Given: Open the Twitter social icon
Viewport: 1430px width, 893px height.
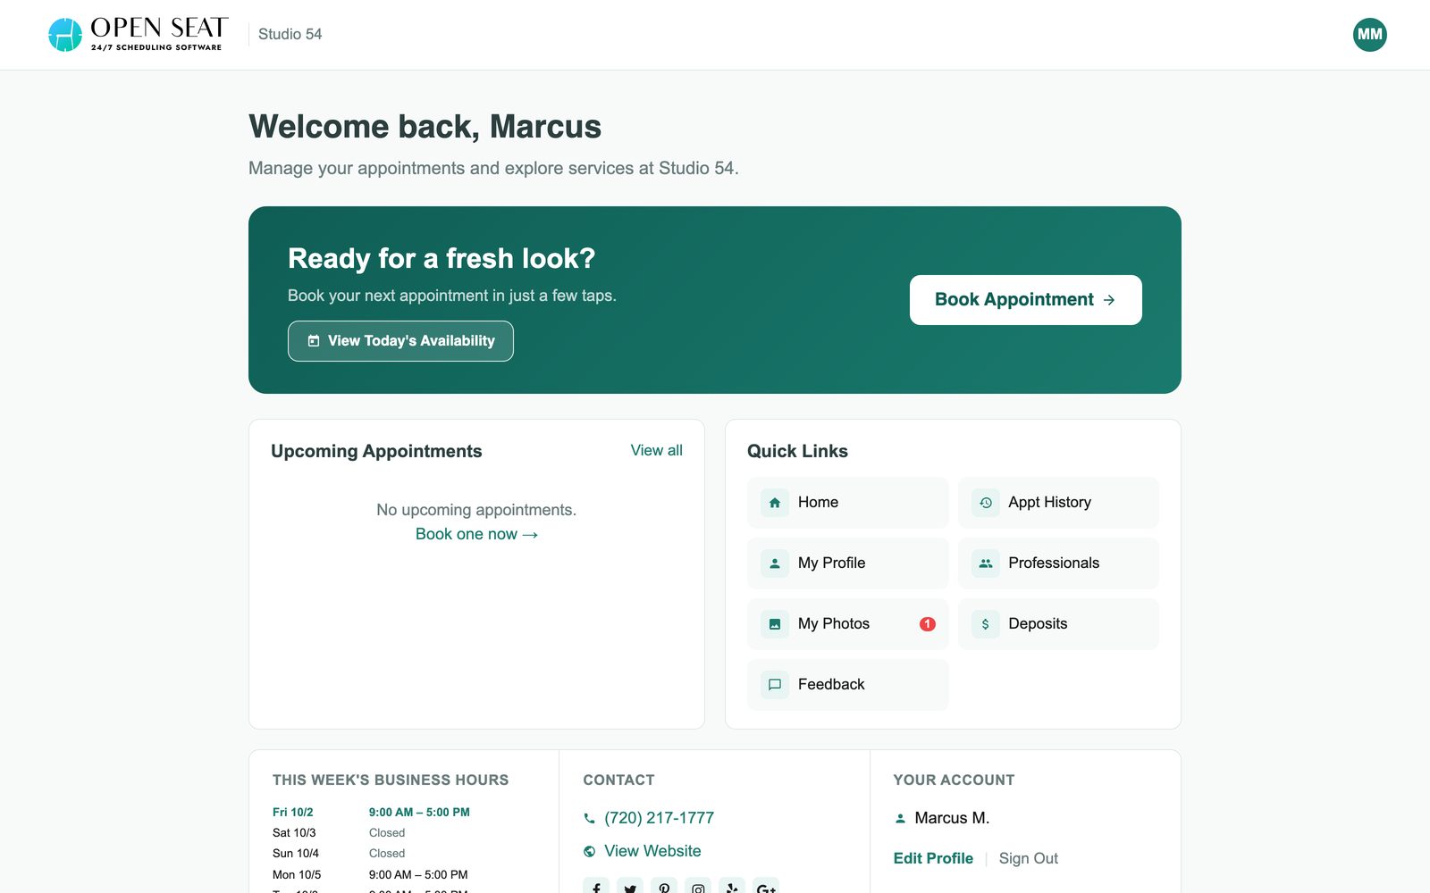Looking at the screenshot, I should tap(630, 887).
